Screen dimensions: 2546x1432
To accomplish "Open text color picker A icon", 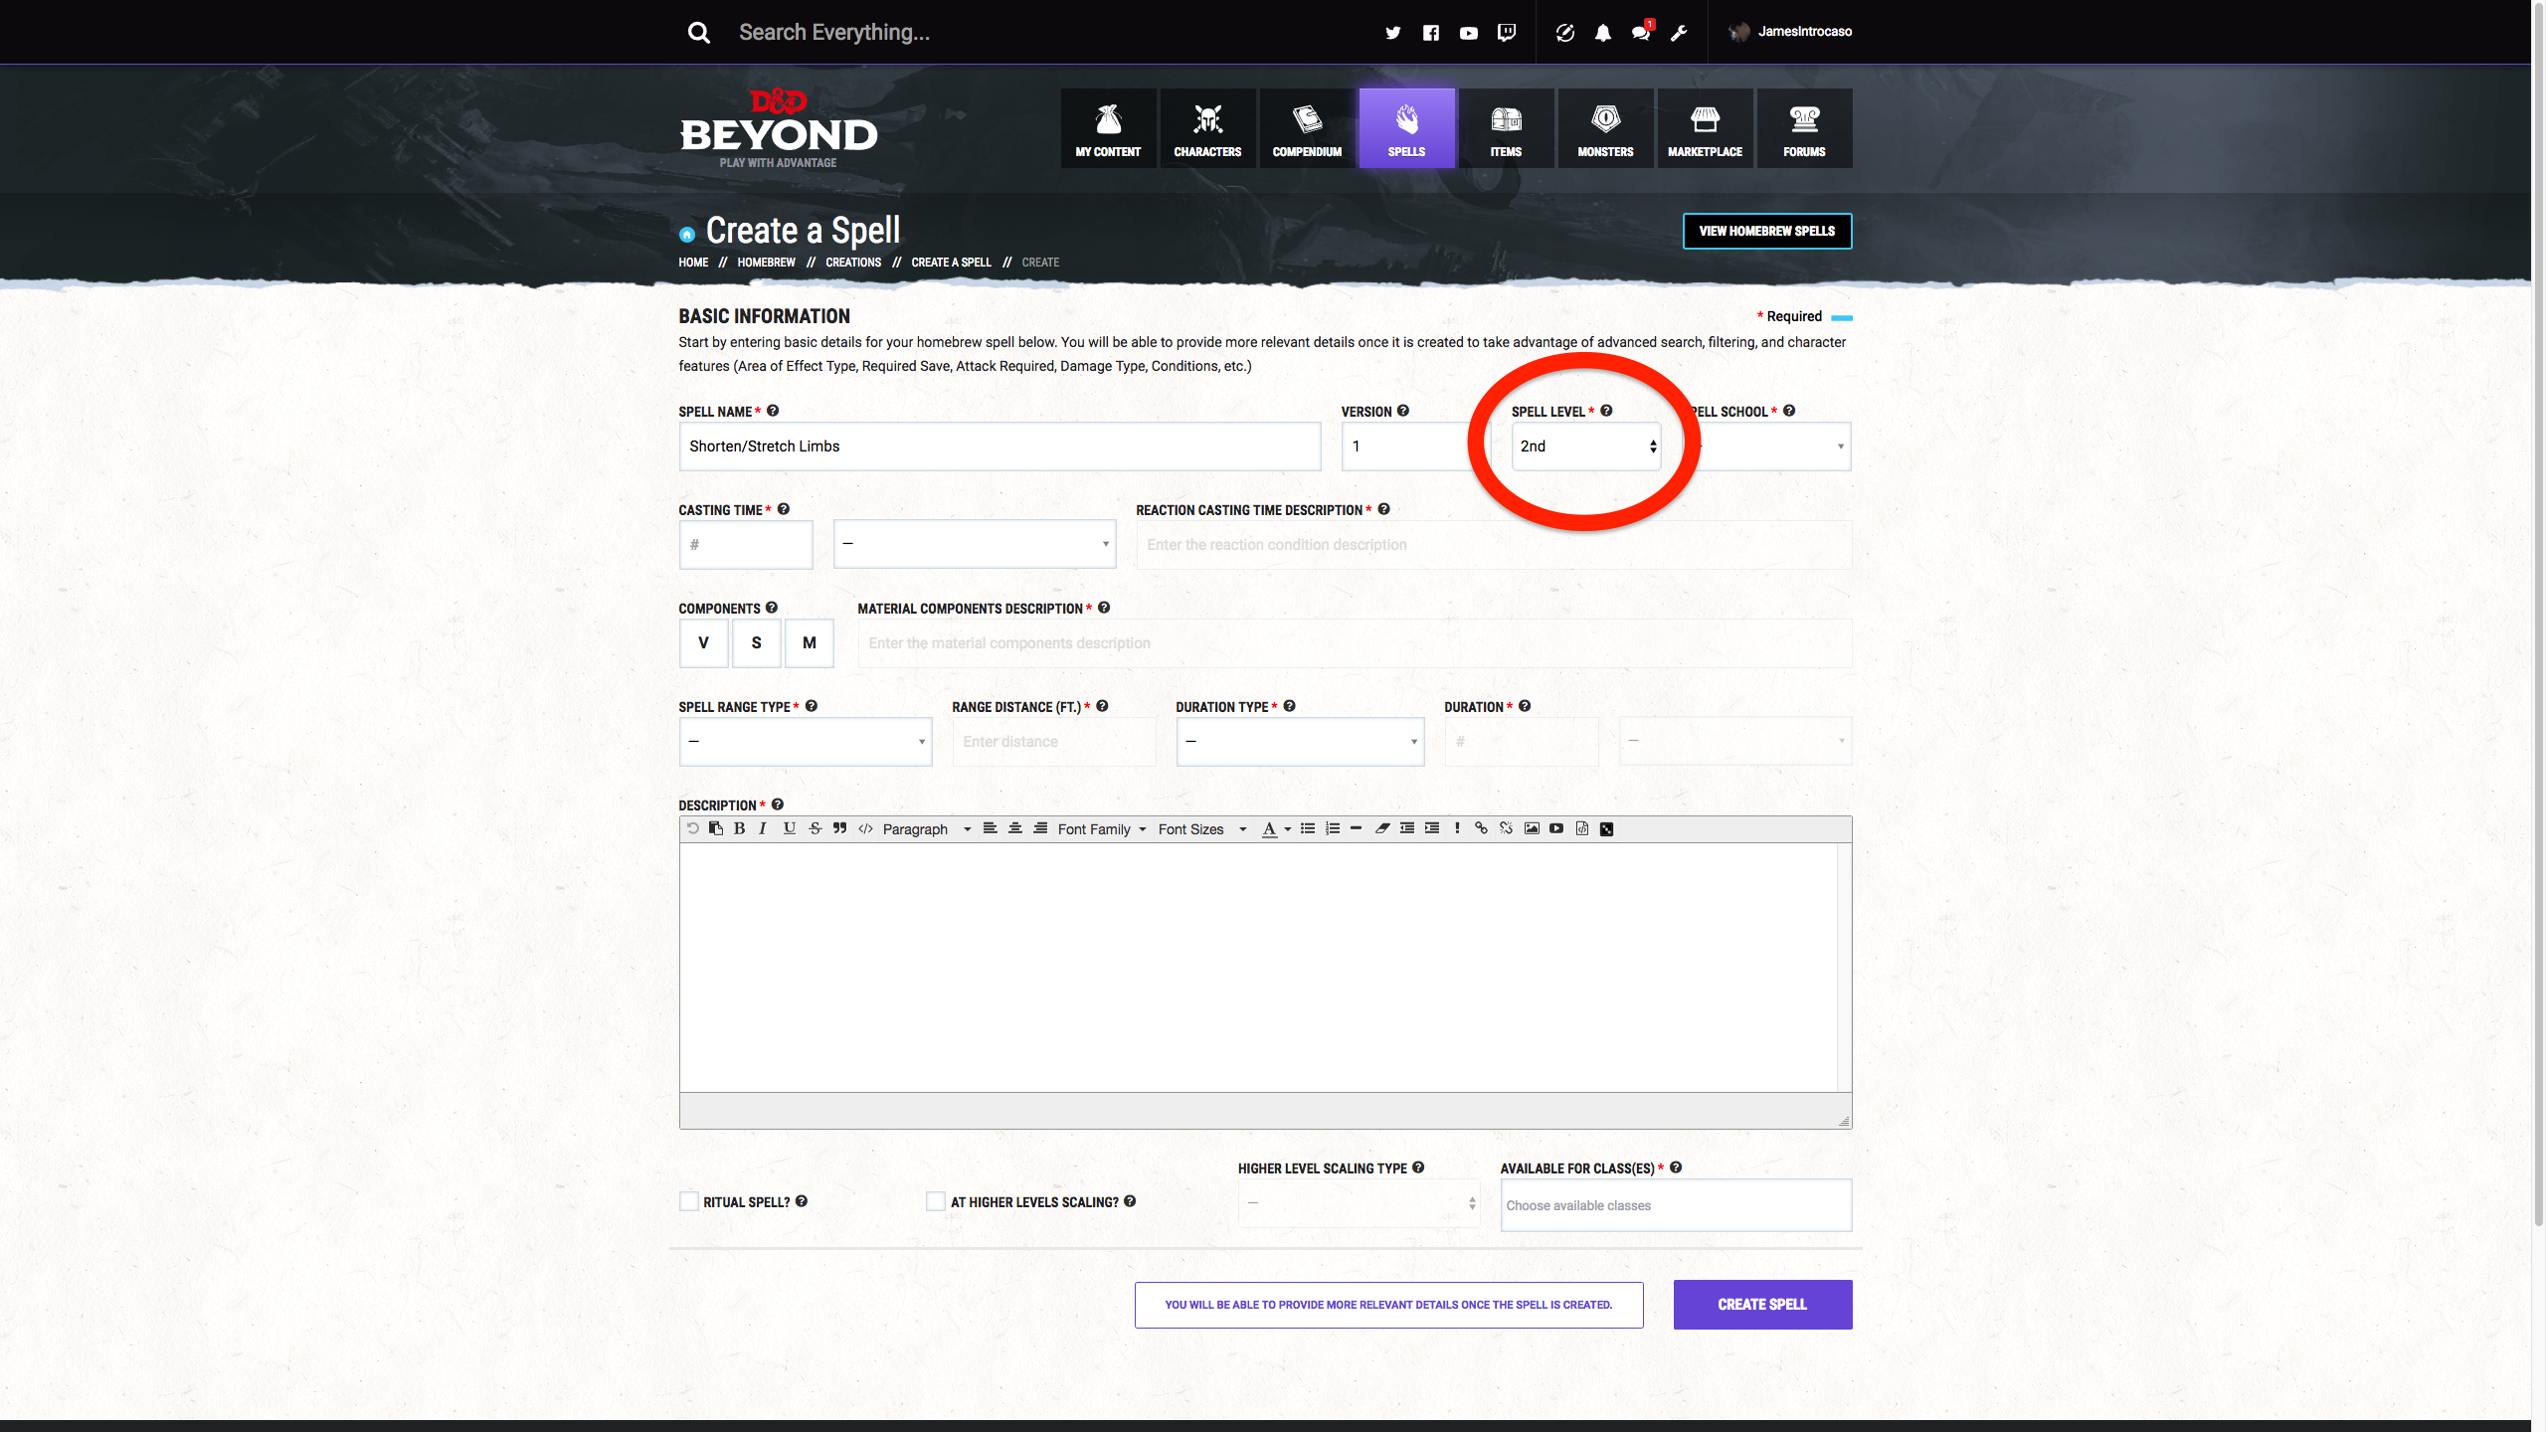I will point(1269,829).
